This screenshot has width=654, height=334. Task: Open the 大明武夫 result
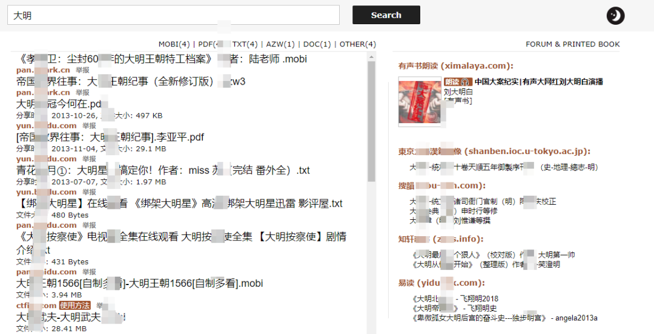coord(71,317)
